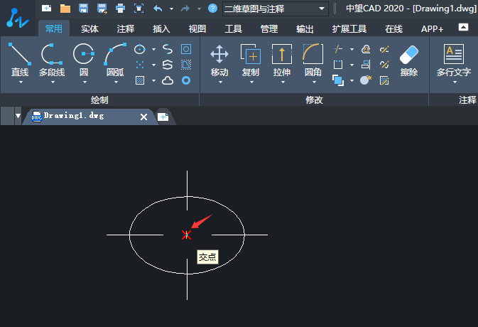Screen dimensions: 478x327
Task: Select the Ellipse tool icon
Action: (140, 49)
